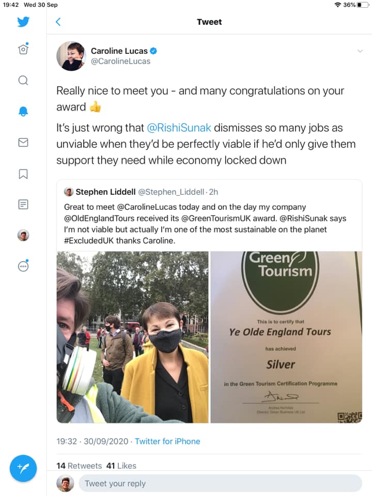
Task: Go to the Home timeline icon
Action: (x=23, y=50)
